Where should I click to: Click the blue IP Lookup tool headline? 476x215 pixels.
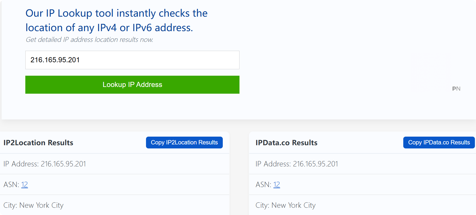[116, 20]
